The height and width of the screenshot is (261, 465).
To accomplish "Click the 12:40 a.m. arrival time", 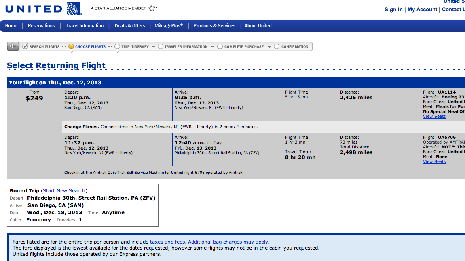I will tap(190, 143).
